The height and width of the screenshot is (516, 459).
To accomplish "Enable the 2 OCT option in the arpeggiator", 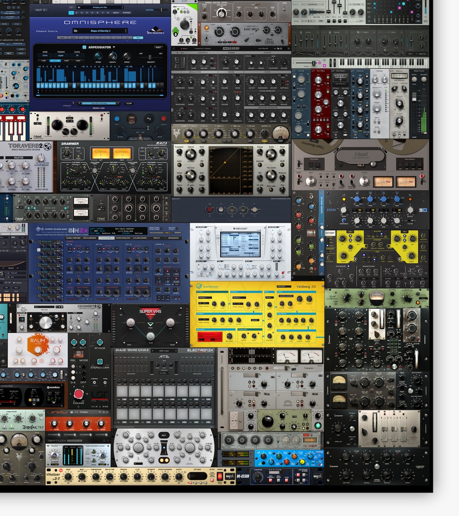I will [x=55, y=60].
